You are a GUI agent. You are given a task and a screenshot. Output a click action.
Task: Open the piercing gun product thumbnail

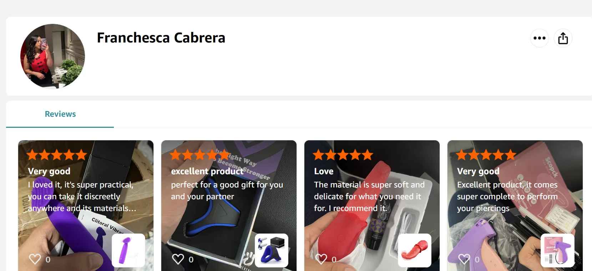tap(558, 250)
